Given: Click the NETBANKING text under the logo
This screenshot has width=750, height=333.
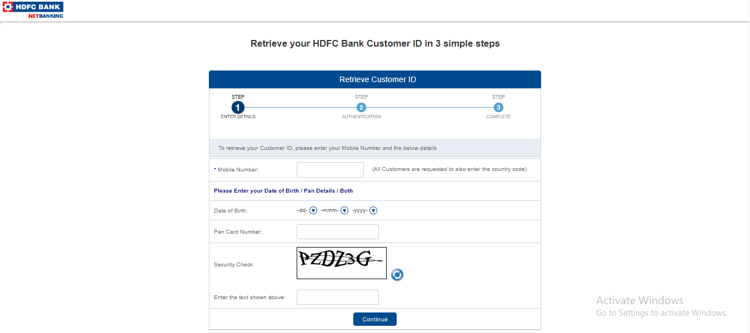Looking at the screenshot, I should pyautogui.click(x=44, y=17).
